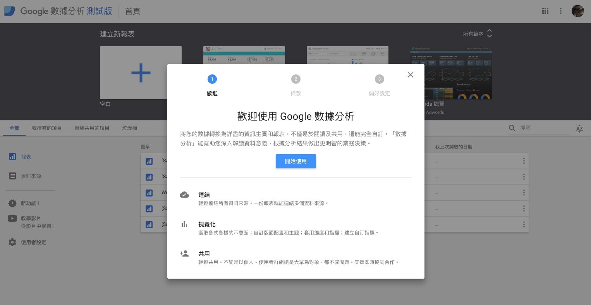This screenshot has height=305, width=591.
Task: Open three-dot menu of the fifth report row
Action: tap(524, 224)
